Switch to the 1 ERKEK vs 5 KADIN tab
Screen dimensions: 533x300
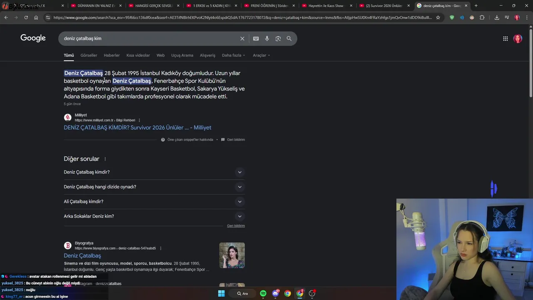coord(211,6)
